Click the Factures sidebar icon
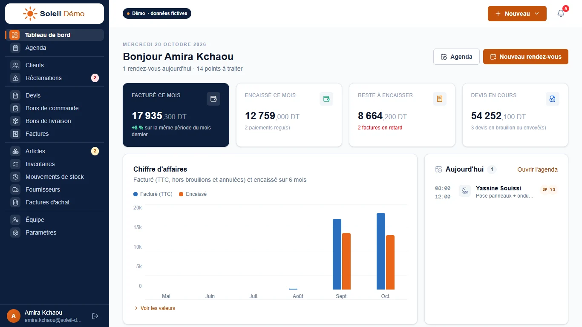Screen dimensions: 582x327 coord(15,134)
